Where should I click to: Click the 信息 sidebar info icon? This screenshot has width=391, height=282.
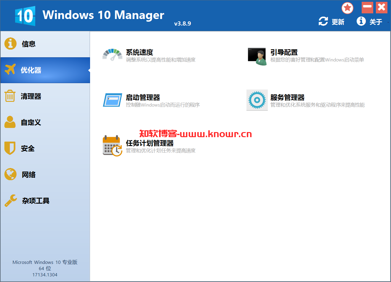pyautogui.click(x=10, y=44)
